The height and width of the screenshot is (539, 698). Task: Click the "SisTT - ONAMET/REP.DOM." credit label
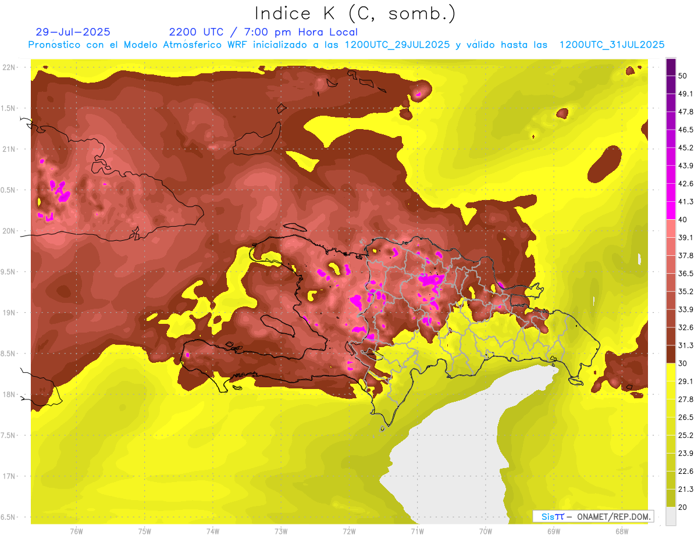(593, 516)
